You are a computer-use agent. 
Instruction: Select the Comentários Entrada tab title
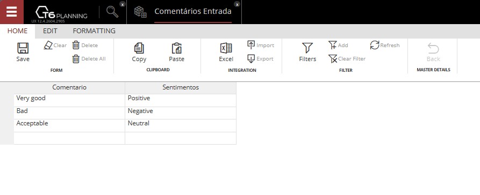point(193,12)
